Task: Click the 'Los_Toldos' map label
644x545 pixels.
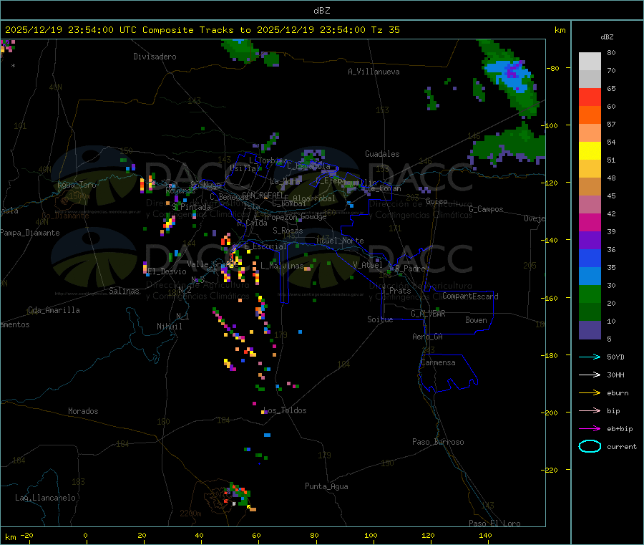Action: (x=285, y=410)
